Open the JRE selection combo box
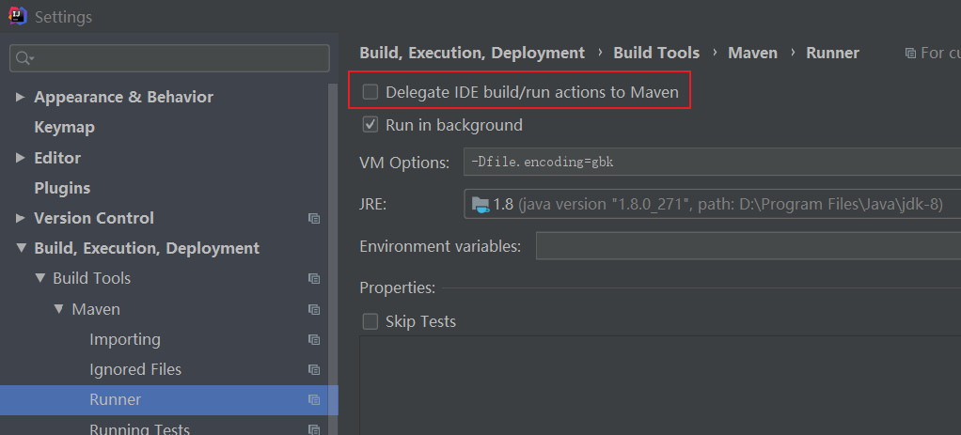The image size is (961, 435). (x=712, y=204)
